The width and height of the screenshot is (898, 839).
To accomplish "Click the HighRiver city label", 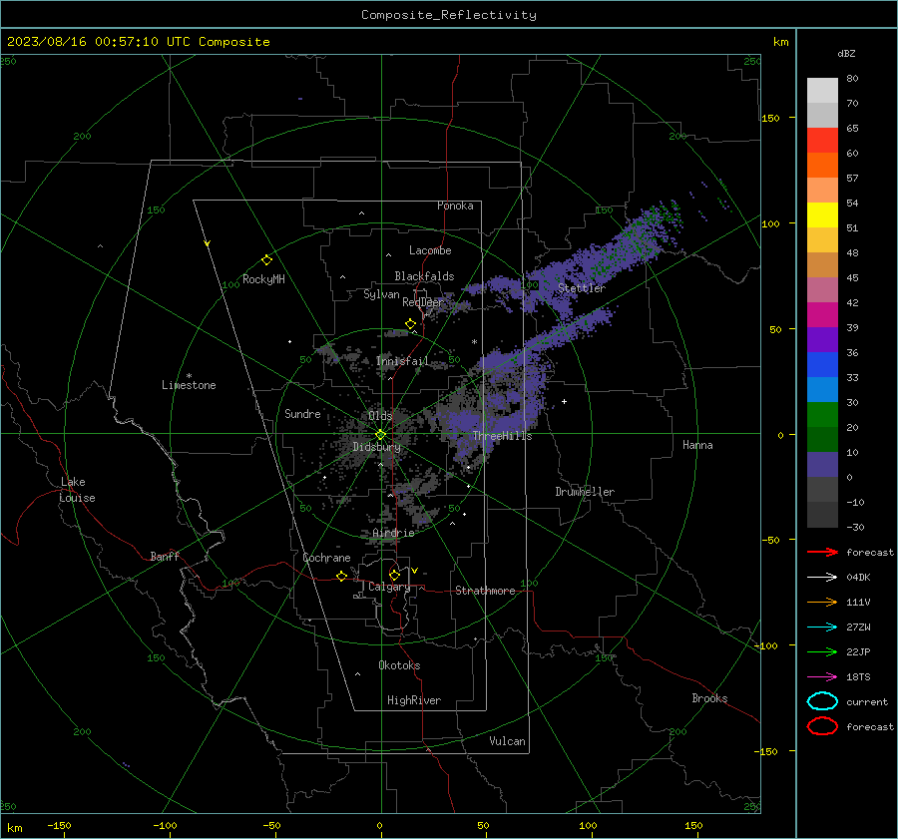I will pos(414,701).
